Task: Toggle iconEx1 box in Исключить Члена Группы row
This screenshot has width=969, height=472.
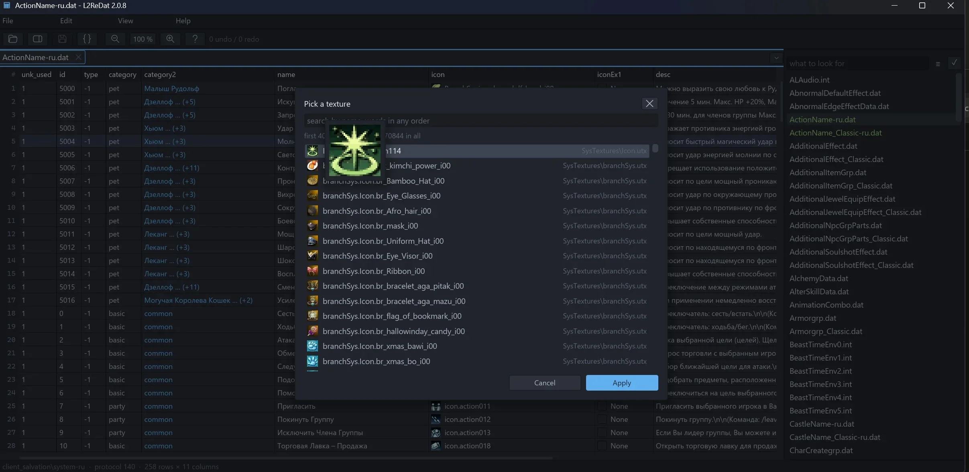Action: 602,433
